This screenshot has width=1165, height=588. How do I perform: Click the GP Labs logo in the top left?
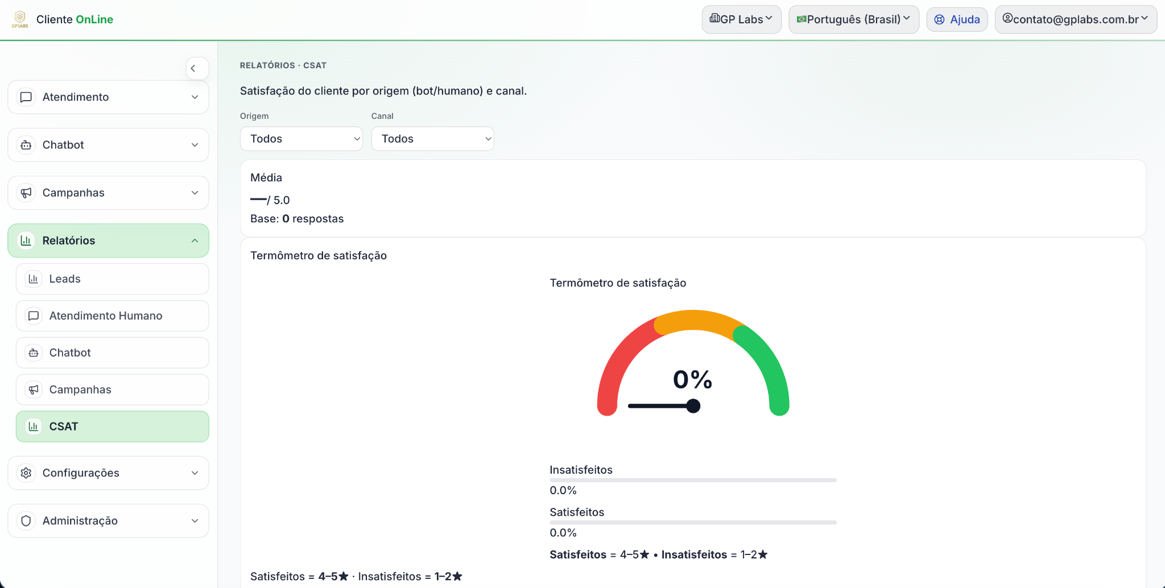pyautogui.click(x=20, y=19)
